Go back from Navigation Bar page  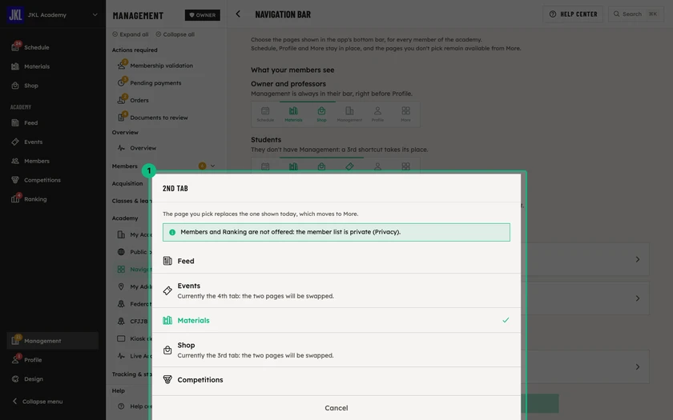point(238,14)
